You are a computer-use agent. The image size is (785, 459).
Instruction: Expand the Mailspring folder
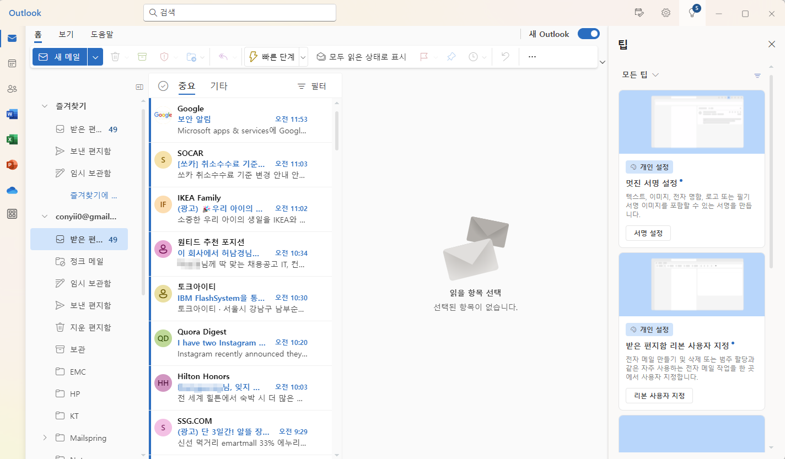tap(45, 438)
